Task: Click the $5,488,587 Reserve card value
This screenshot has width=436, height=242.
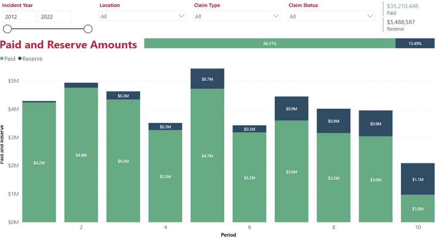Action: [401, 22]
